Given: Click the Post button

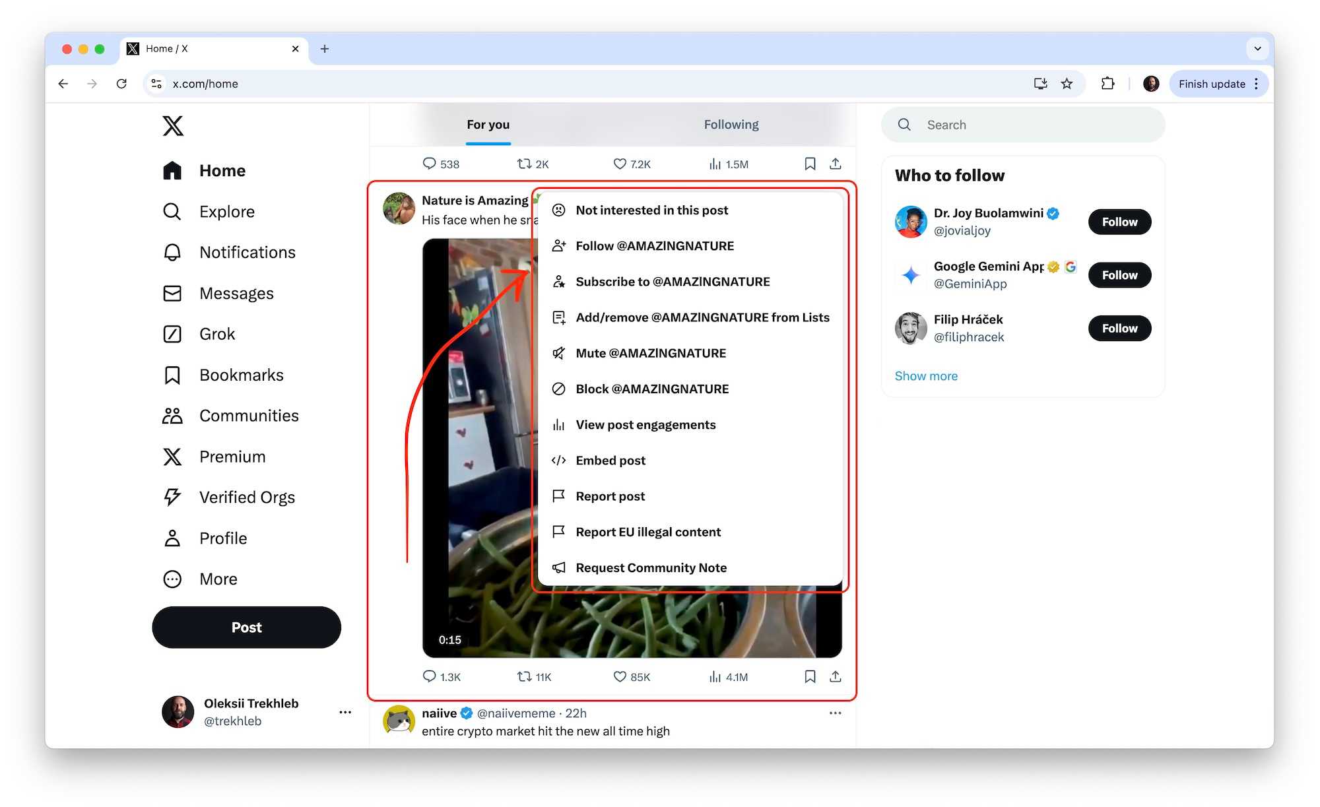Looking at the screenshot, I should (246, 627).
